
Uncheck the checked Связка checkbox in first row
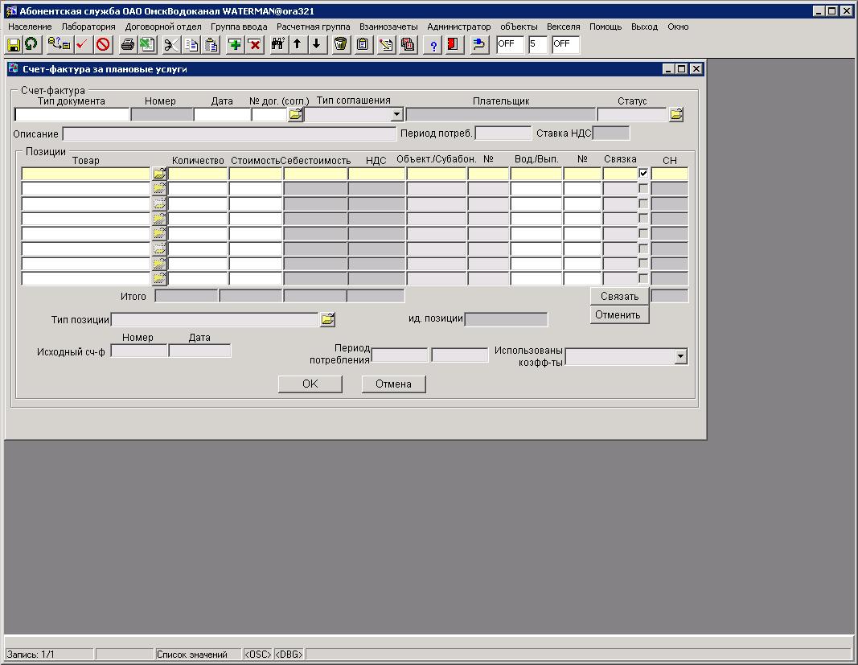pos(643,173)
